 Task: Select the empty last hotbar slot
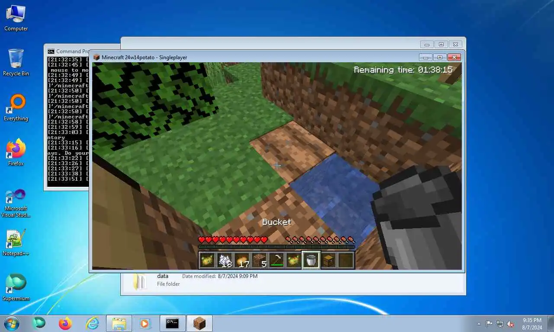(346, 260)
